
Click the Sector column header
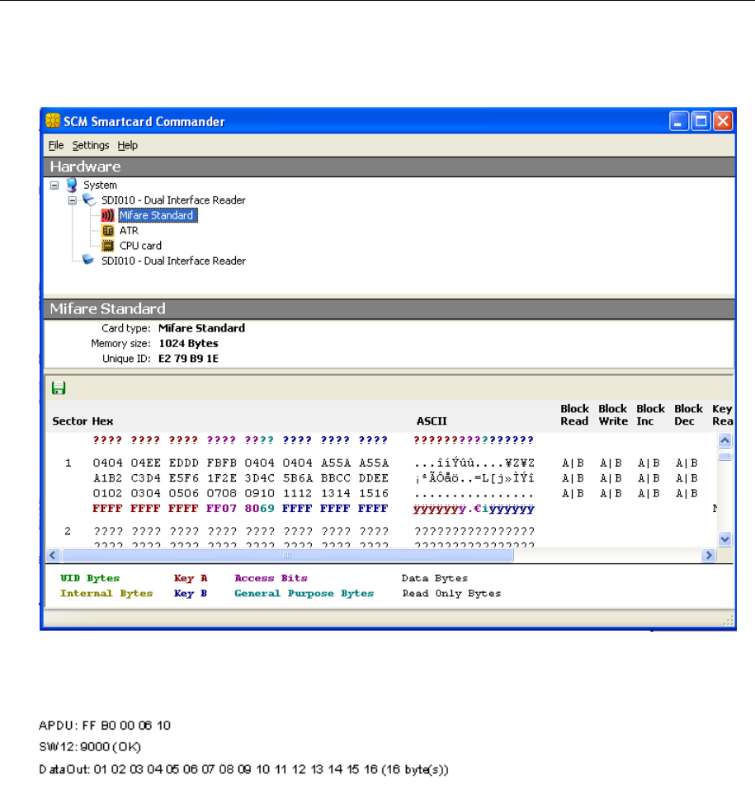tap(69, 421)
